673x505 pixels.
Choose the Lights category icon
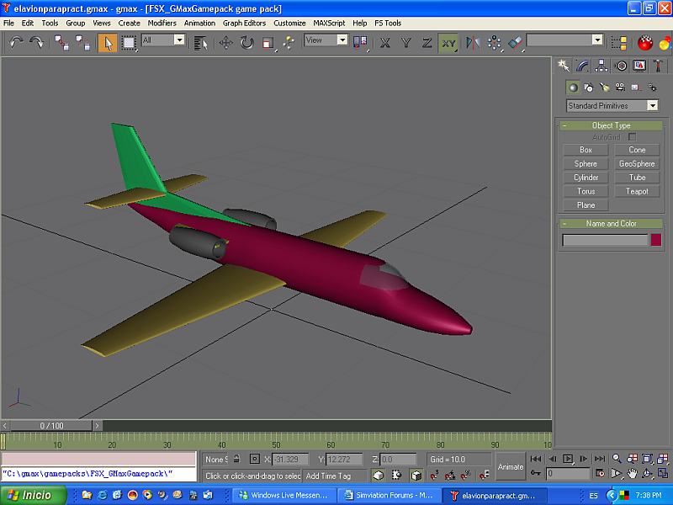[604, 88]
